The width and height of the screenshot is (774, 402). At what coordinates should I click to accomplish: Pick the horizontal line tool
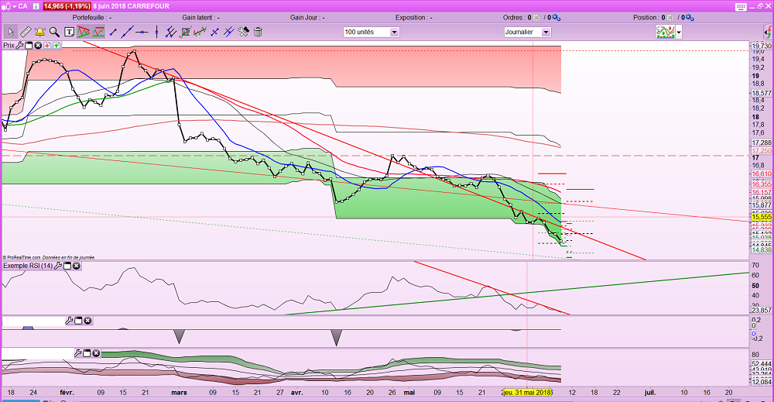pyautogui.click(x=142, y=32)
